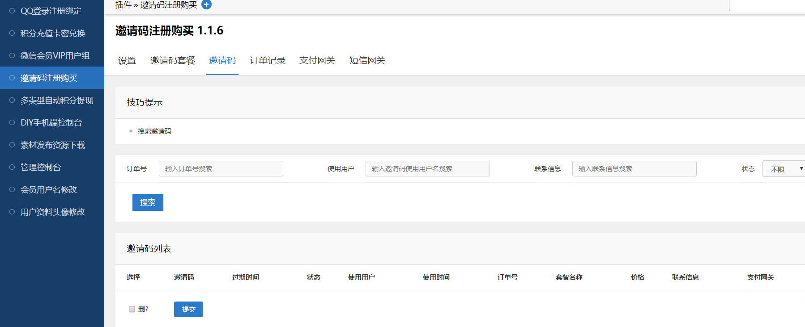This screenshot has height=327, width=805.
Task: Open 积分充值卡密兑换 in sidebar
Action: point(52,33)
